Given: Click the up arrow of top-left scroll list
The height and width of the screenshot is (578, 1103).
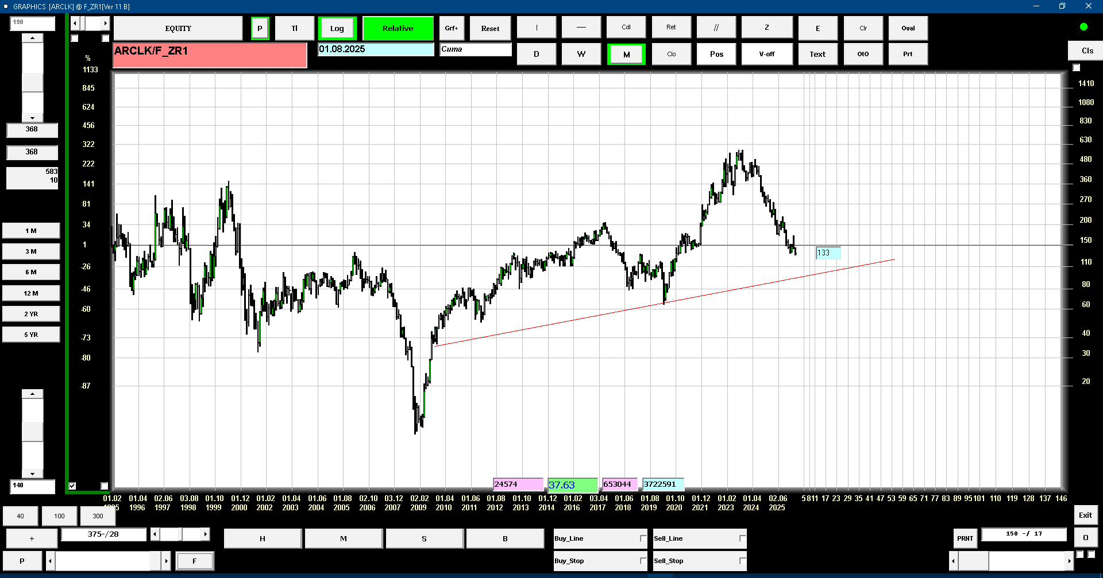Looking at the screenshot, I should 32,38.
